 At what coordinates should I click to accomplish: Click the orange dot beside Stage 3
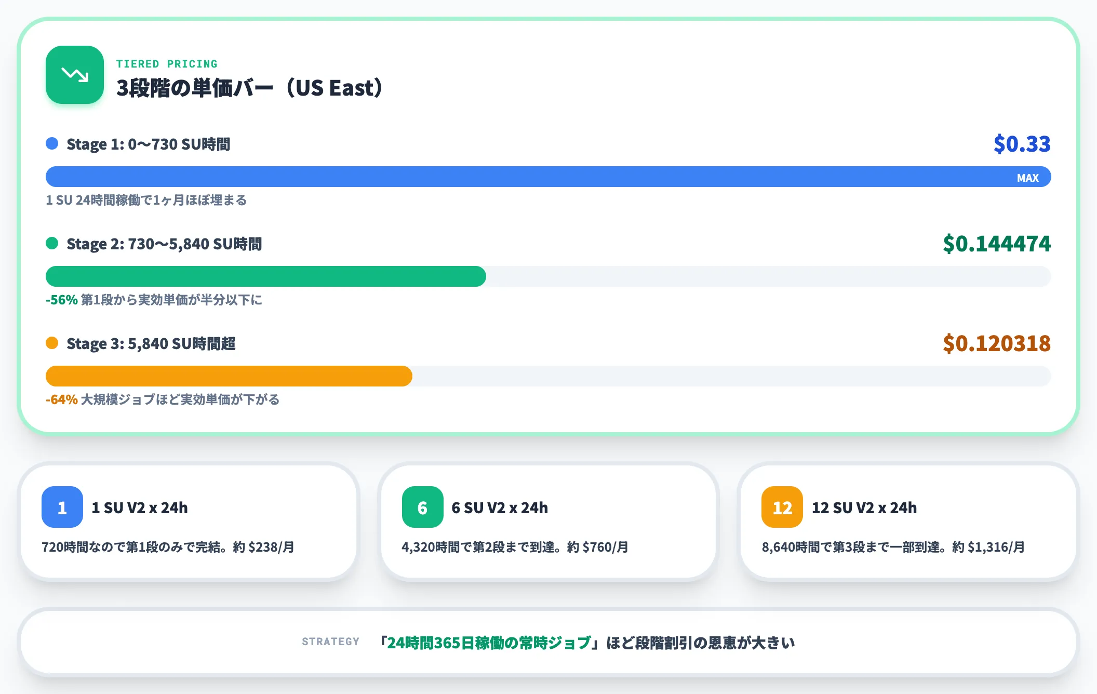(x=52, y=343)
